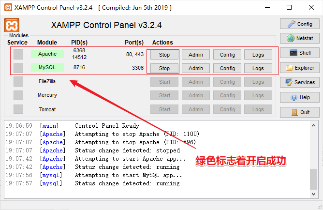323x210 pixels.
Task: View Tomcat Logs
Action: tap(258, 109)
